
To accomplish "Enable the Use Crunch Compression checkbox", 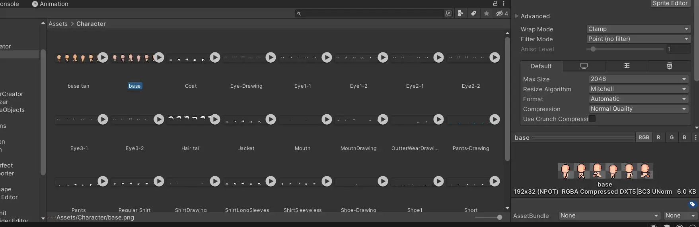I will [592, 119].
